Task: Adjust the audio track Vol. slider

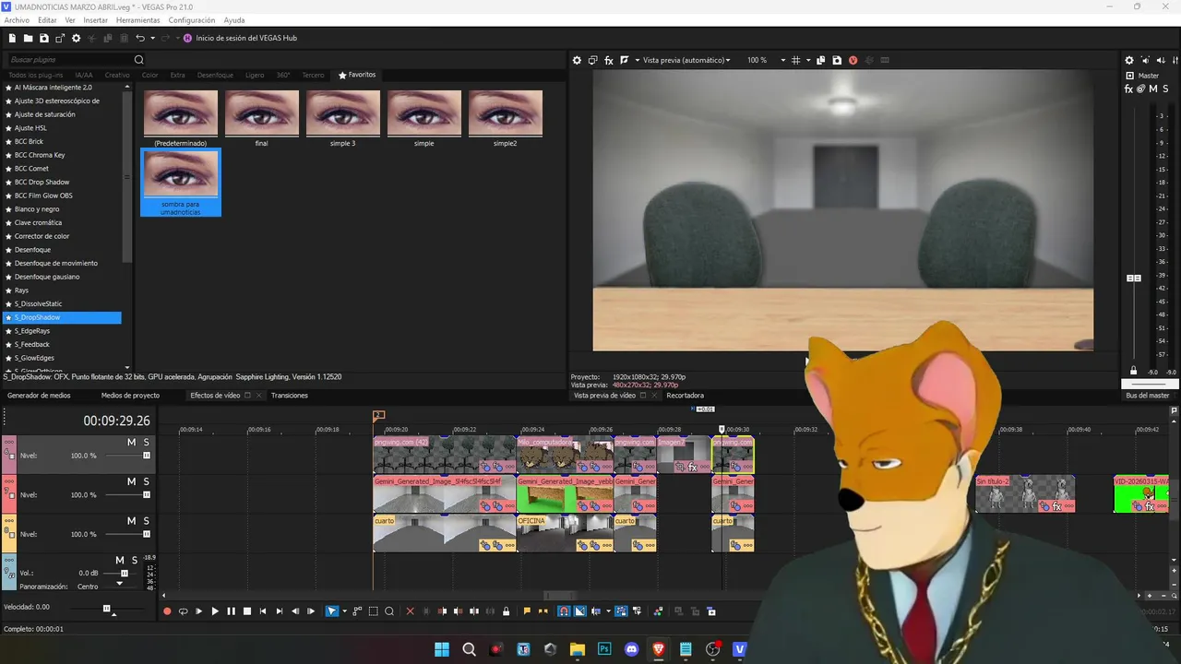Action: click(125, 573)
